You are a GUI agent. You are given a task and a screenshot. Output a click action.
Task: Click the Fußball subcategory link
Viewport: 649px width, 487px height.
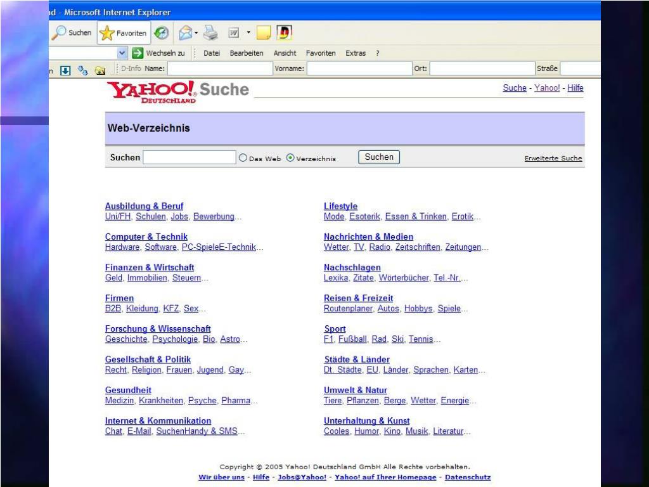coord(352,339)
